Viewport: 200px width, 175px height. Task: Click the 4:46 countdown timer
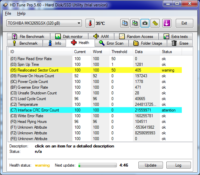coord(124,165)
